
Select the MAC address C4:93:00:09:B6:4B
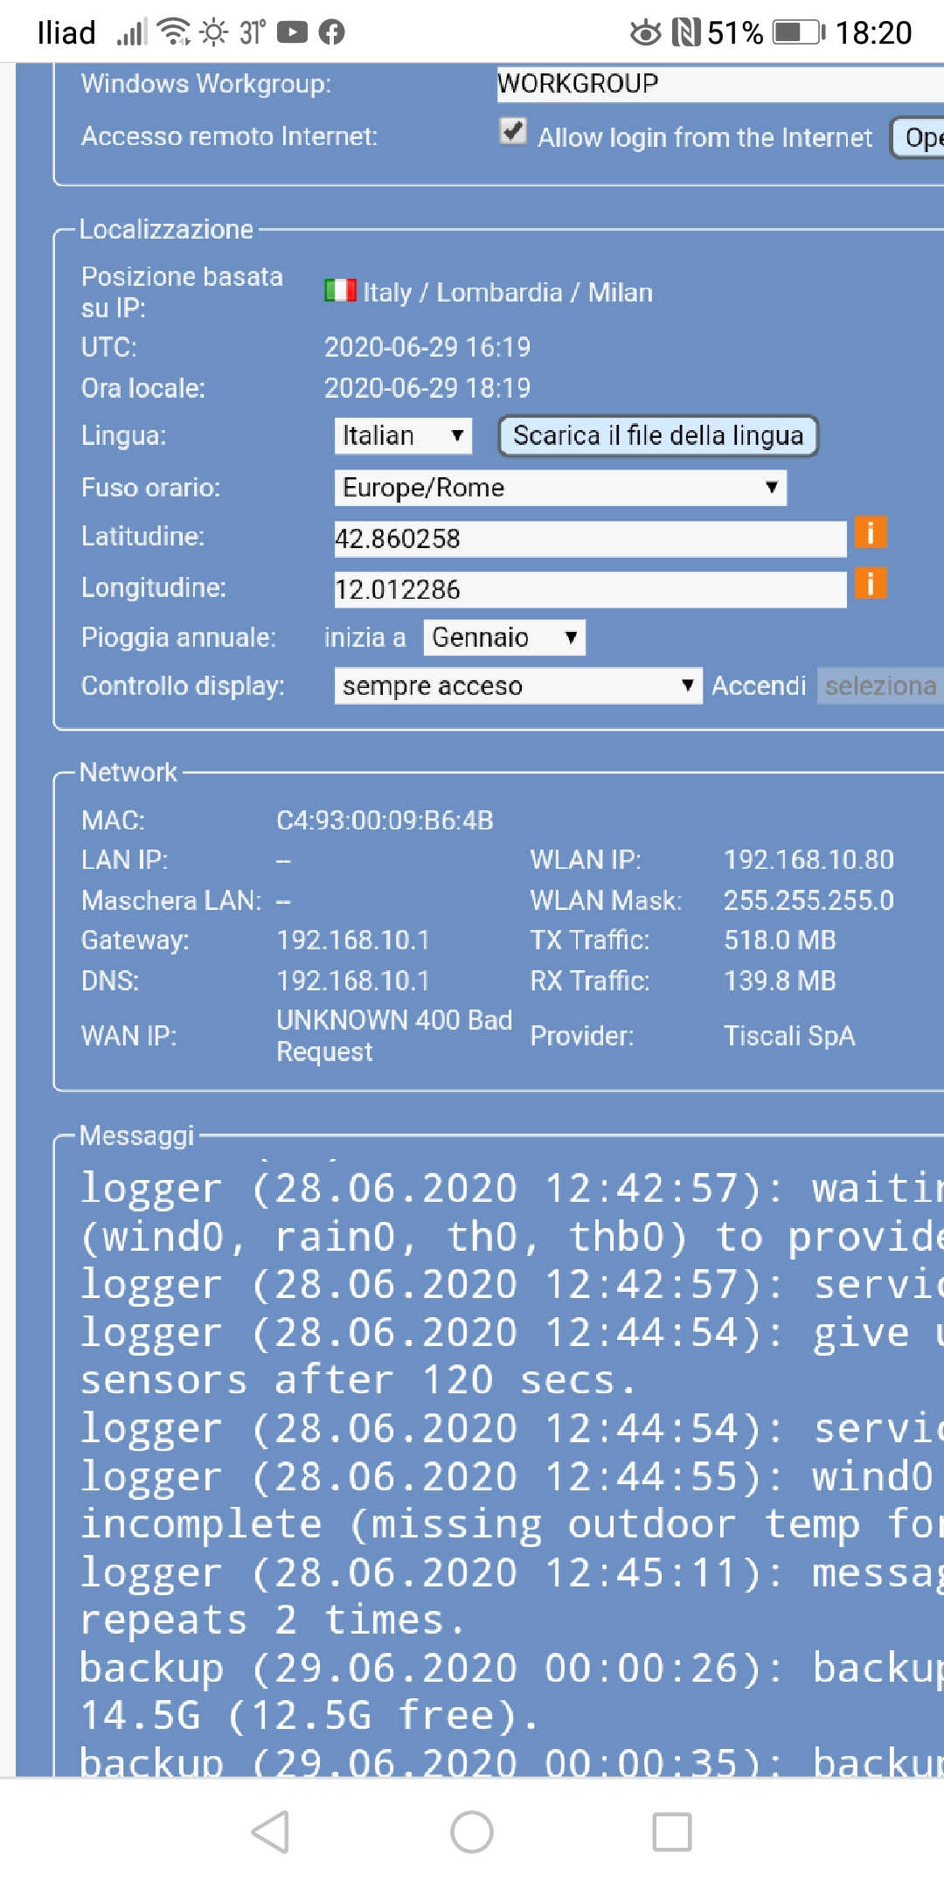tap(385, 820)
